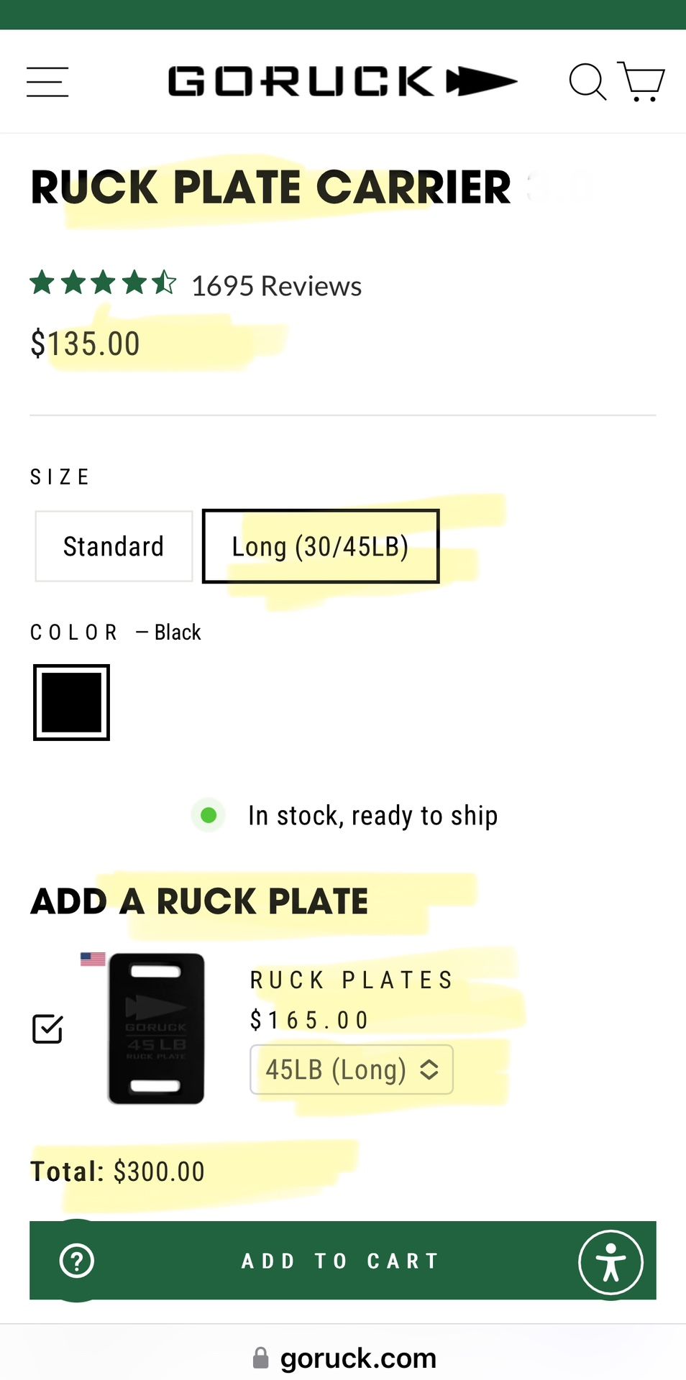Viewport: 686px width, 1380px height.
Task: Open the 1695 Reviews link
Action: click(276, 286)
